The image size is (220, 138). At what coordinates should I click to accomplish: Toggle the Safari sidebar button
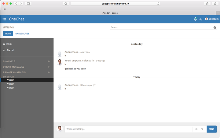tap(28, 4)
